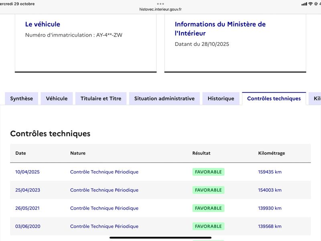Go to the Historique tab
This screenshot has width=321, height=241.
221,98
